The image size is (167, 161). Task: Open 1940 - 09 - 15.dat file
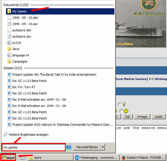tap(60, 18)
